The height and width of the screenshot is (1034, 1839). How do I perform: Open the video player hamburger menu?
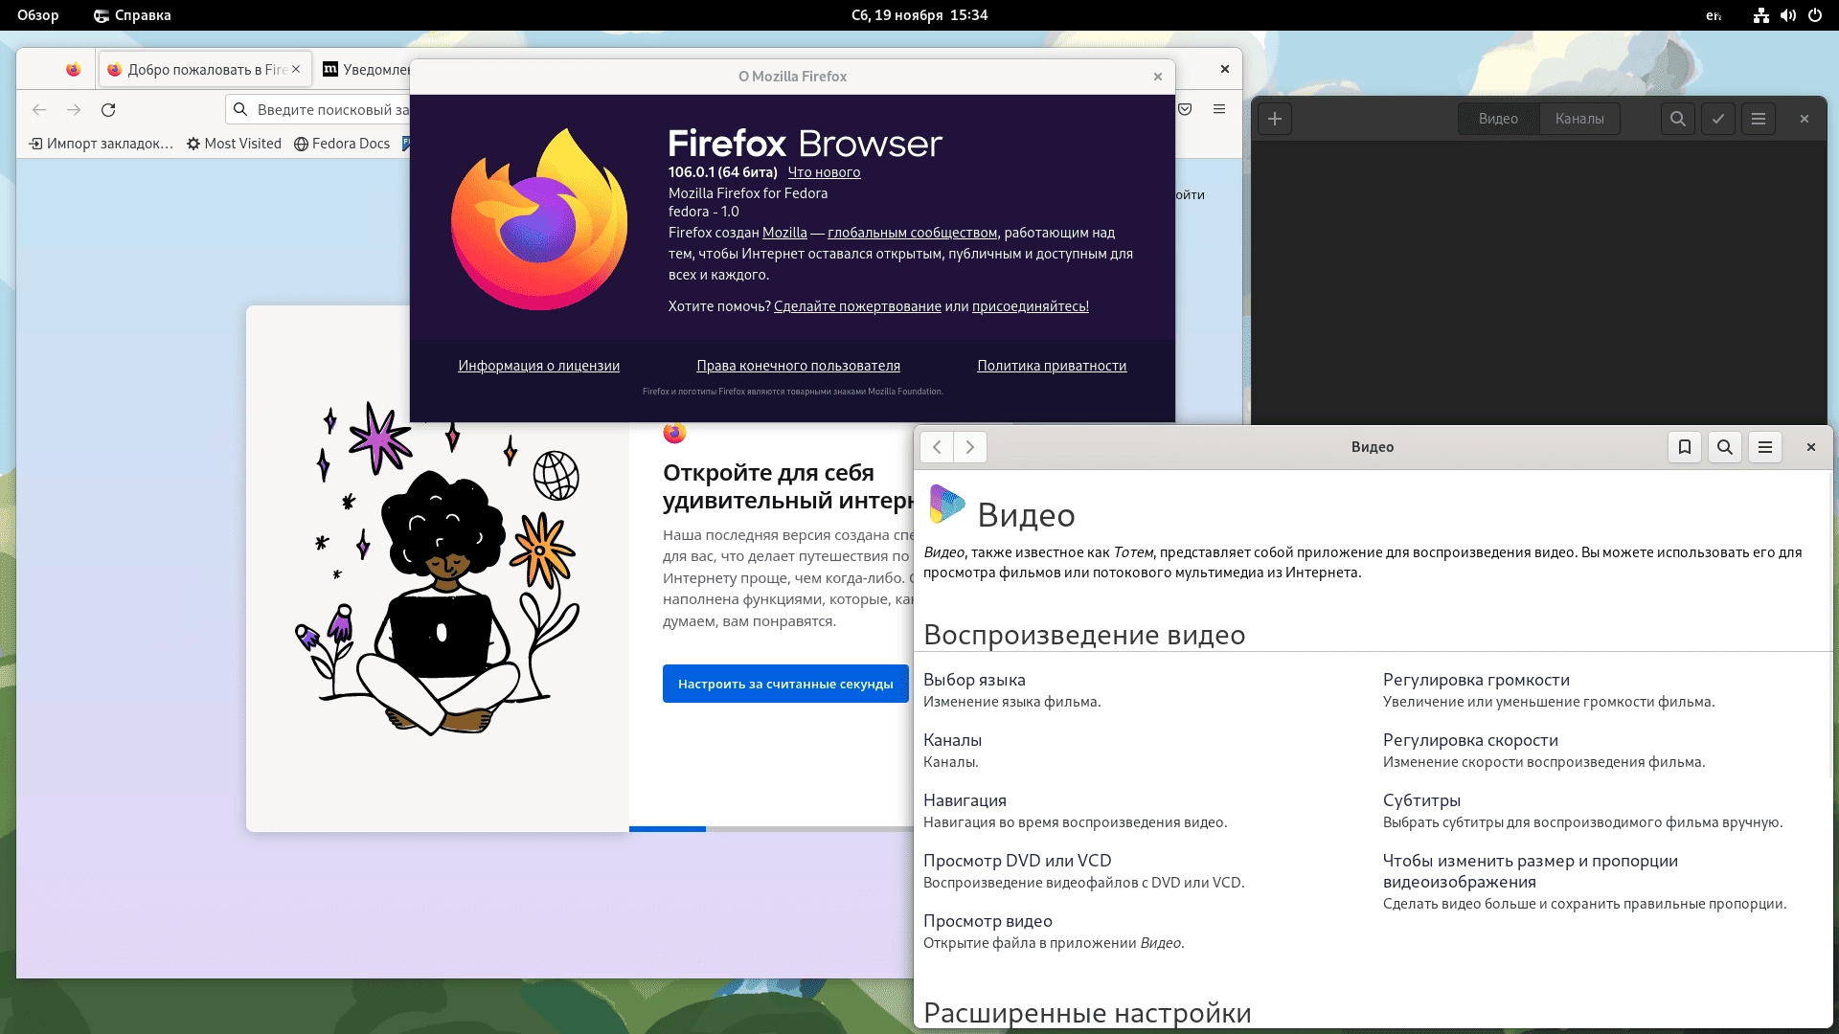[x=1759, y=119]
